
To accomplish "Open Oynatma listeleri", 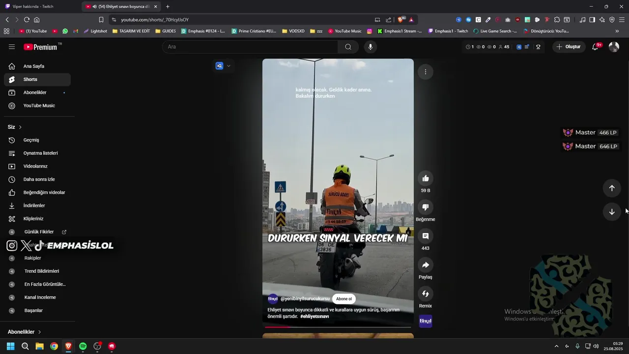I will pyautogui.click(x=37, y=153).
